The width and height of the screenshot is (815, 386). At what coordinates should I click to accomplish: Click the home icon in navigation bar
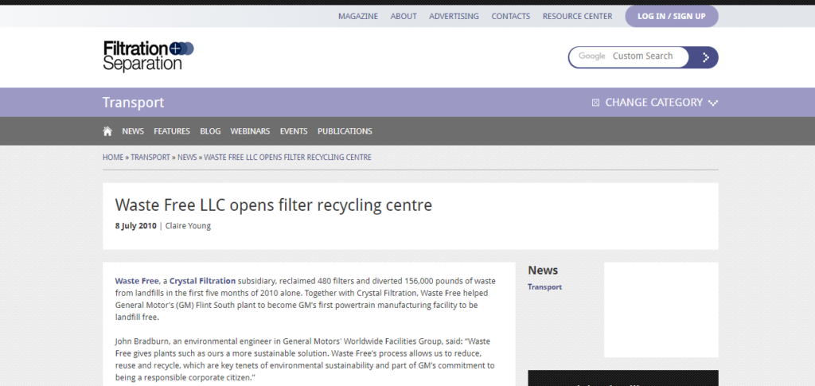coord(107,131)
